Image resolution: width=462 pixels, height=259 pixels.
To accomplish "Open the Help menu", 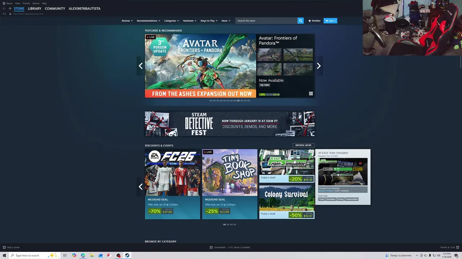I will [x=44, y=3].
